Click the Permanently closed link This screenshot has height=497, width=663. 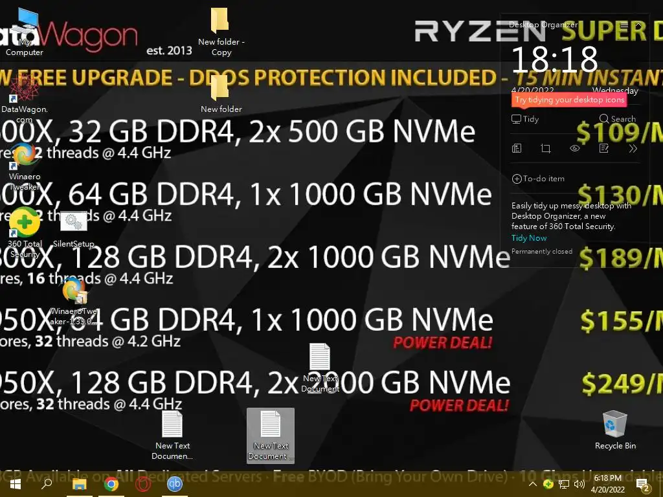[542, 252]
